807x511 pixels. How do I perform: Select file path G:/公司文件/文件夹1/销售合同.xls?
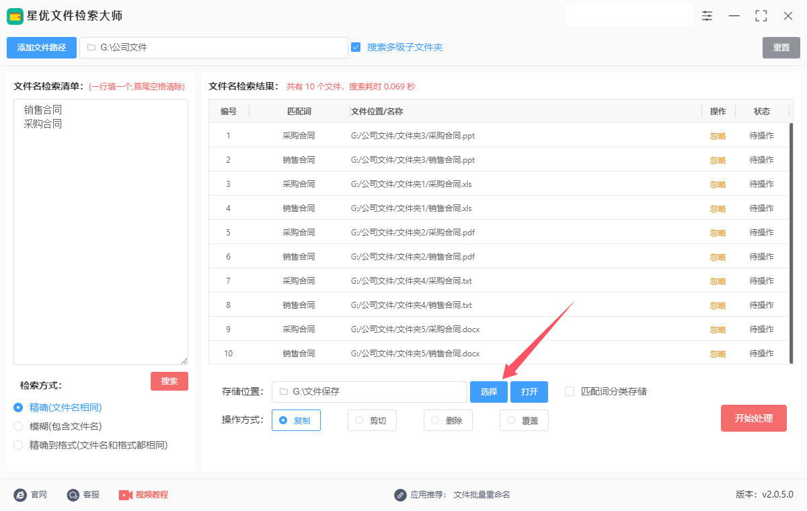pos(412,208)
